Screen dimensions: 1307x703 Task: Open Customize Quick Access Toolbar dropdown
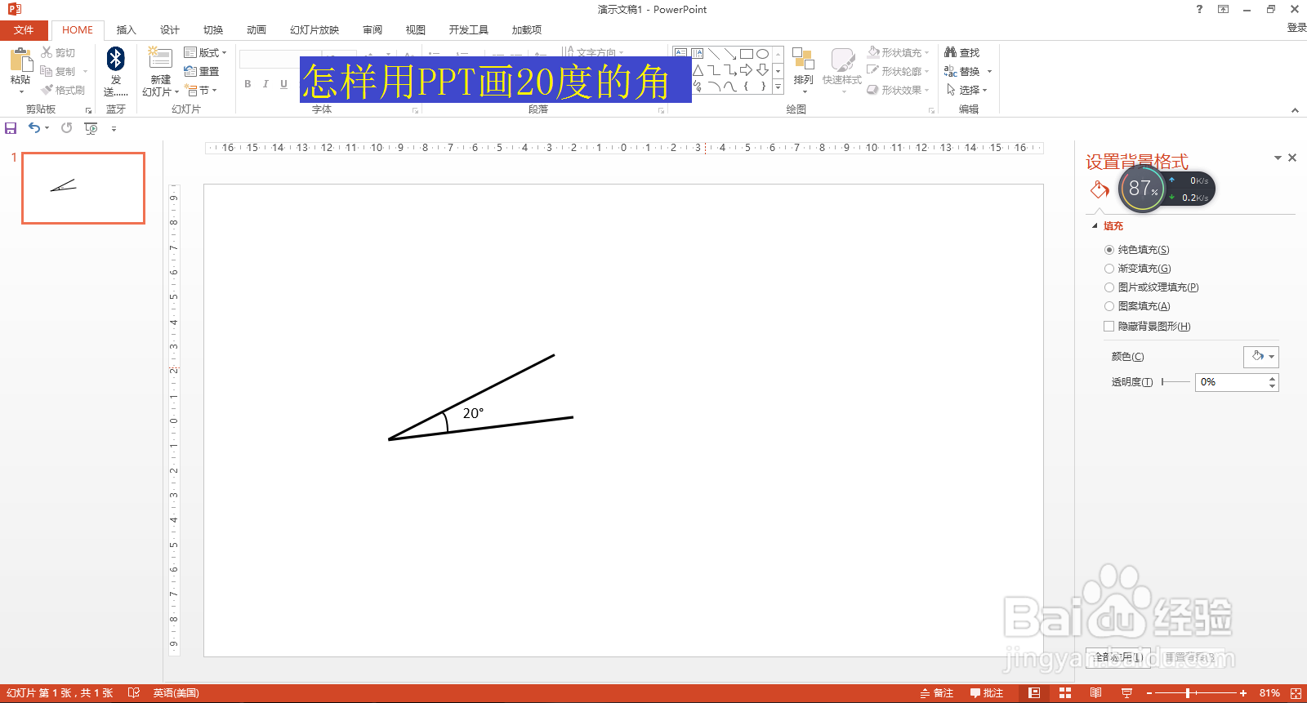(114, 128)
